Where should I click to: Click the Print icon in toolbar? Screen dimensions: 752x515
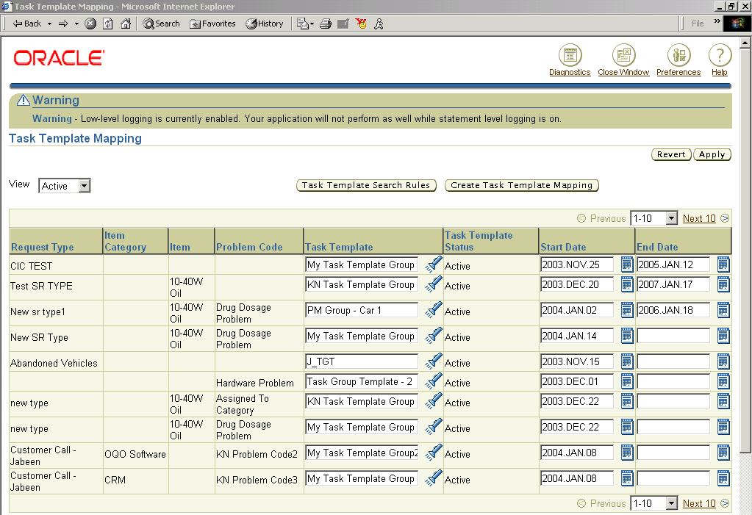click(x=326, y=24)
